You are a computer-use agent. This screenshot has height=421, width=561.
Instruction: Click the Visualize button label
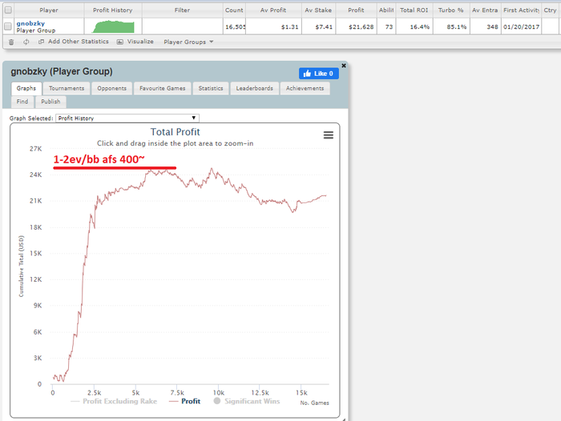point(140,42)
